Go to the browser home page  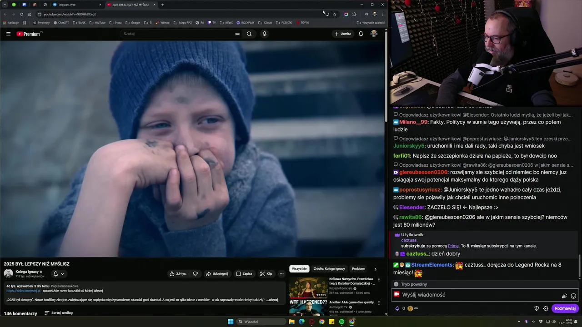point(30,14)
